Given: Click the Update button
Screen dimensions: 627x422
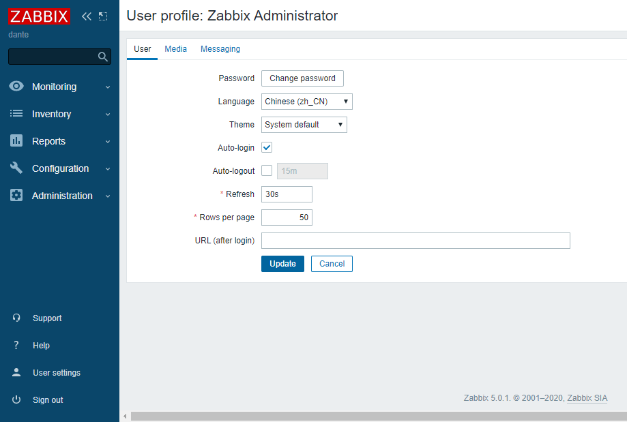Looking at the screenshot, I should click(x=282, y=264).
